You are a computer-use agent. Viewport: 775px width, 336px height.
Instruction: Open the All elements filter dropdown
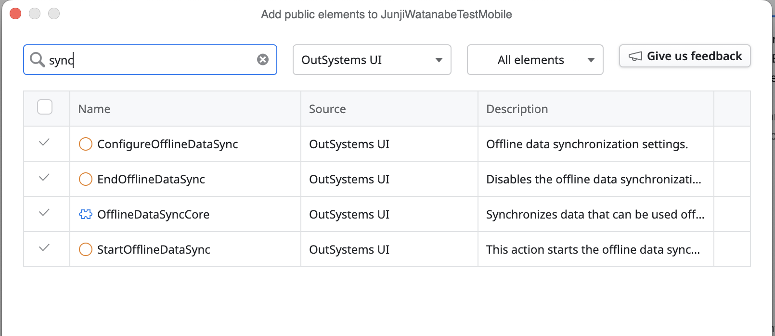tap(535, 60)
